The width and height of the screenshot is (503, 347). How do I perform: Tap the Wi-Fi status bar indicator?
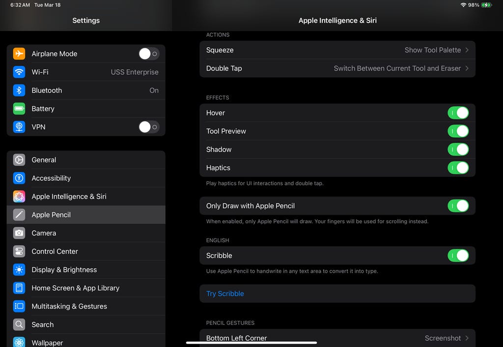[x=463, y=5]
